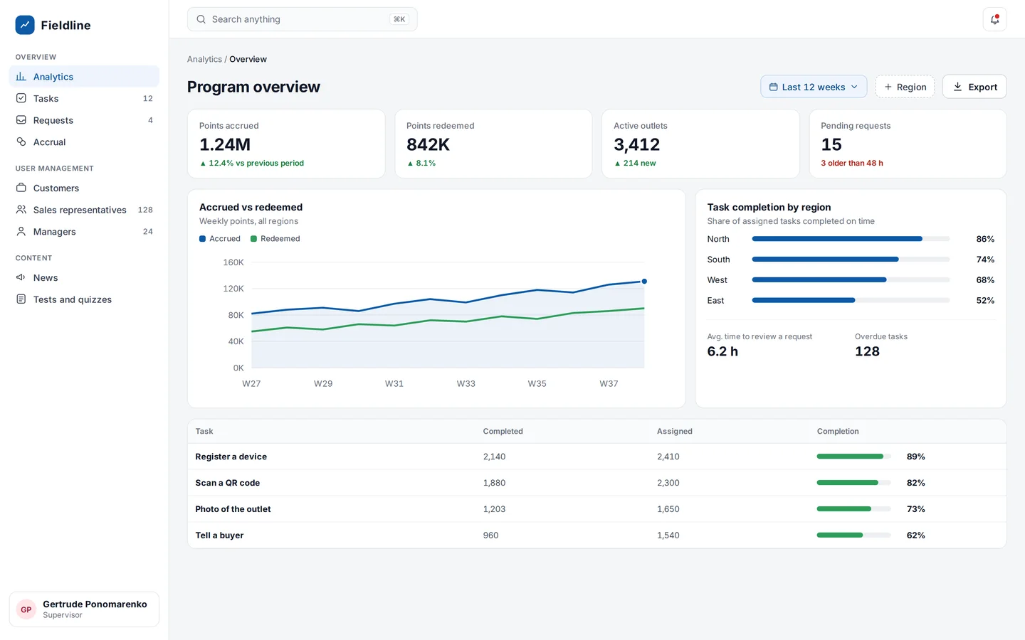The height and width of the screenshot is (640, 1025).
Task: Click the Managers person icon
Action: [21, 231]
